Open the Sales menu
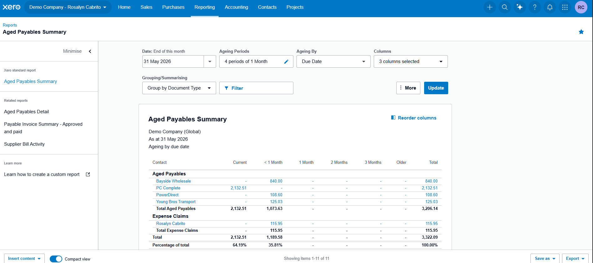The width and height of the screenshot is (593, 263). [x=146, y=7]
